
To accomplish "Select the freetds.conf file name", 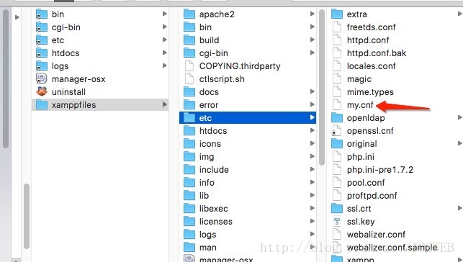I will click(x=371, y=27).
